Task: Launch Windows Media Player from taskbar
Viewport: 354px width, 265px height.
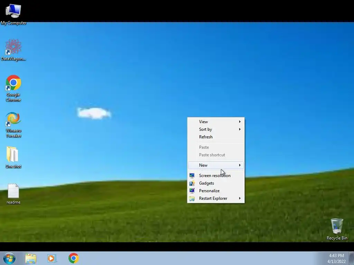Action: point(52,258)
